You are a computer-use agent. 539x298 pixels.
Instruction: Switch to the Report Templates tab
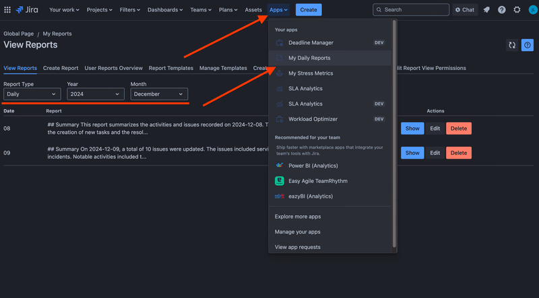171,68
